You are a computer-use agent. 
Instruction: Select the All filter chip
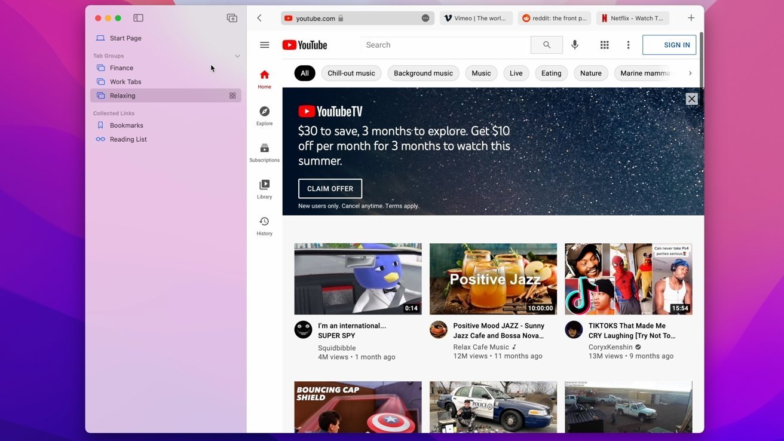point(305,73)
